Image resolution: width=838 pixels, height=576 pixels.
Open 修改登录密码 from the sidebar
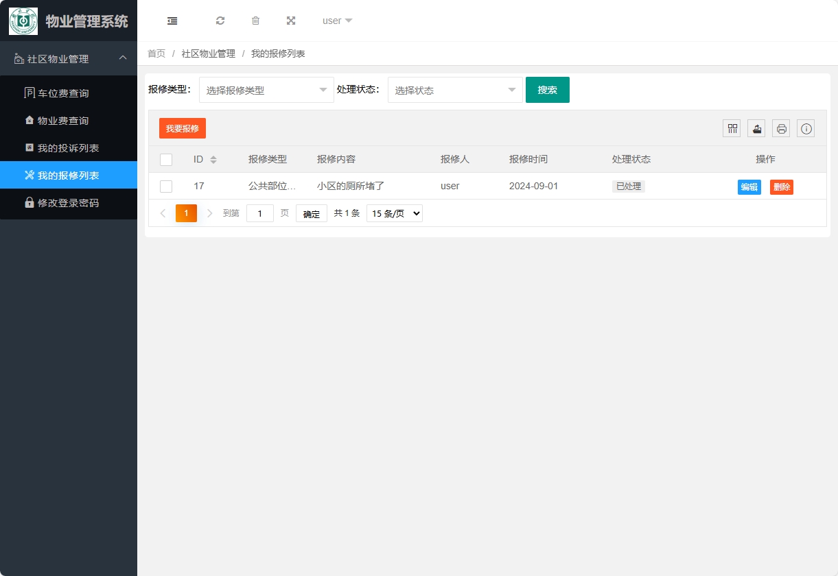[69, 204]
